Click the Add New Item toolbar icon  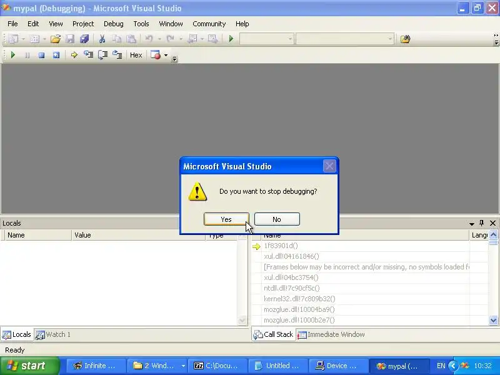tap(34, 39)
